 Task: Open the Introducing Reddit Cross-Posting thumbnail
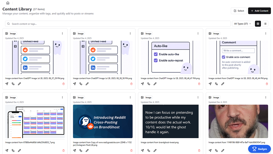click(x=103, y=121)
